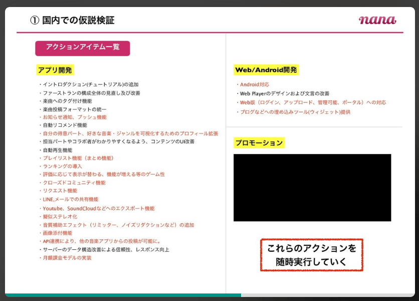
Task: Select the アプリ開発 yellow heading
Action: coord(55,70)
